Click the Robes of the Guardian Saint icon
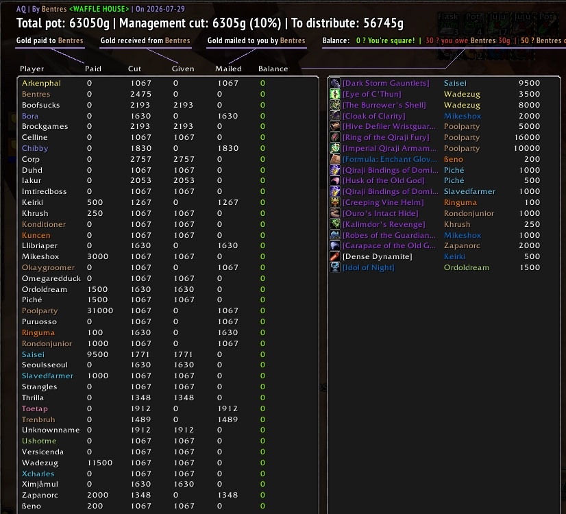566x514 pixels. [335, 235]
